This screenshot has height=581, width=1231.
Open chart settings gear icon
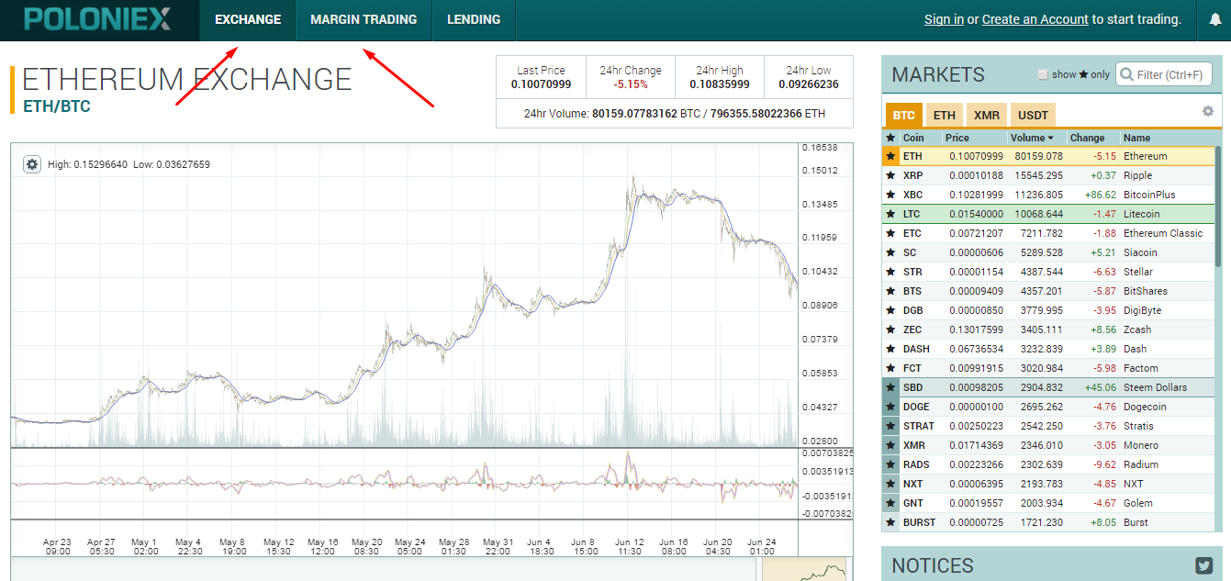click(x=32, y=164)
